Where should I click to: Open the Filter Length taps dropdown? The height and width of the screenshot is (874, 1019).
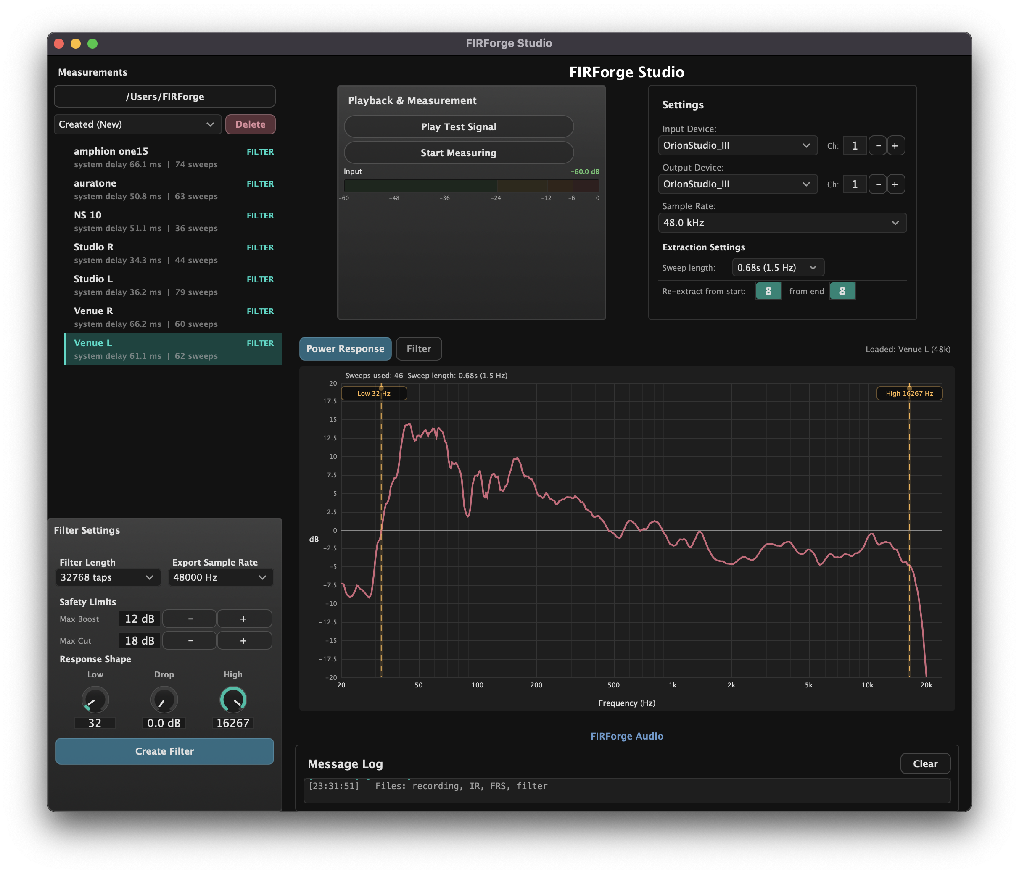108,577
